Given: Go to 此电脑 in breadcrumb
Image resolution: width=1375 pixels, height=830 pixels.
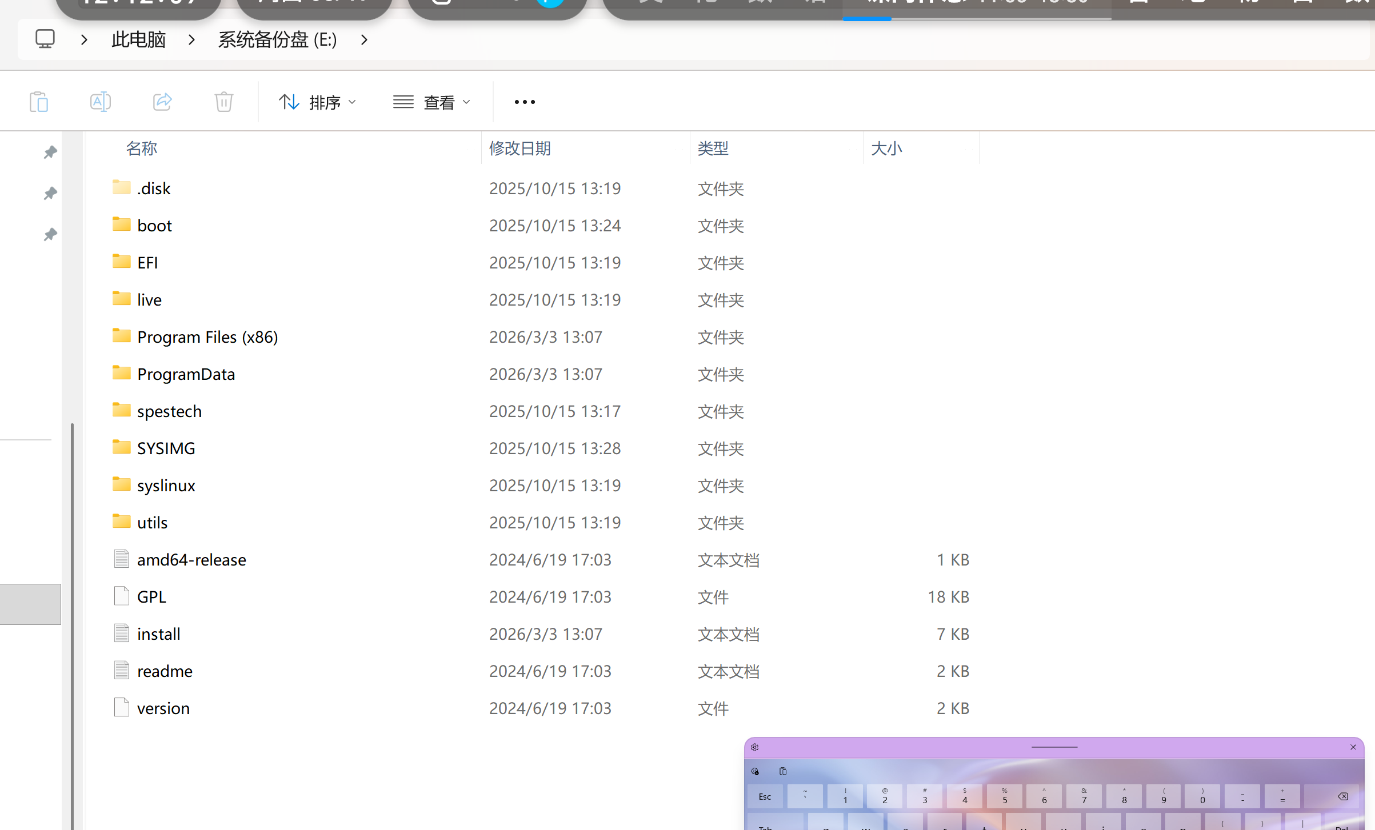Looking at the screenshot, I should (x=138, y=39).
